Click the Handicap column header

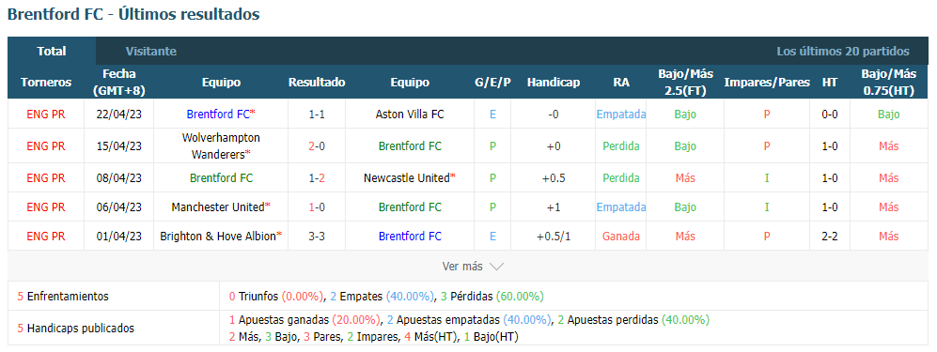(554, 83)
